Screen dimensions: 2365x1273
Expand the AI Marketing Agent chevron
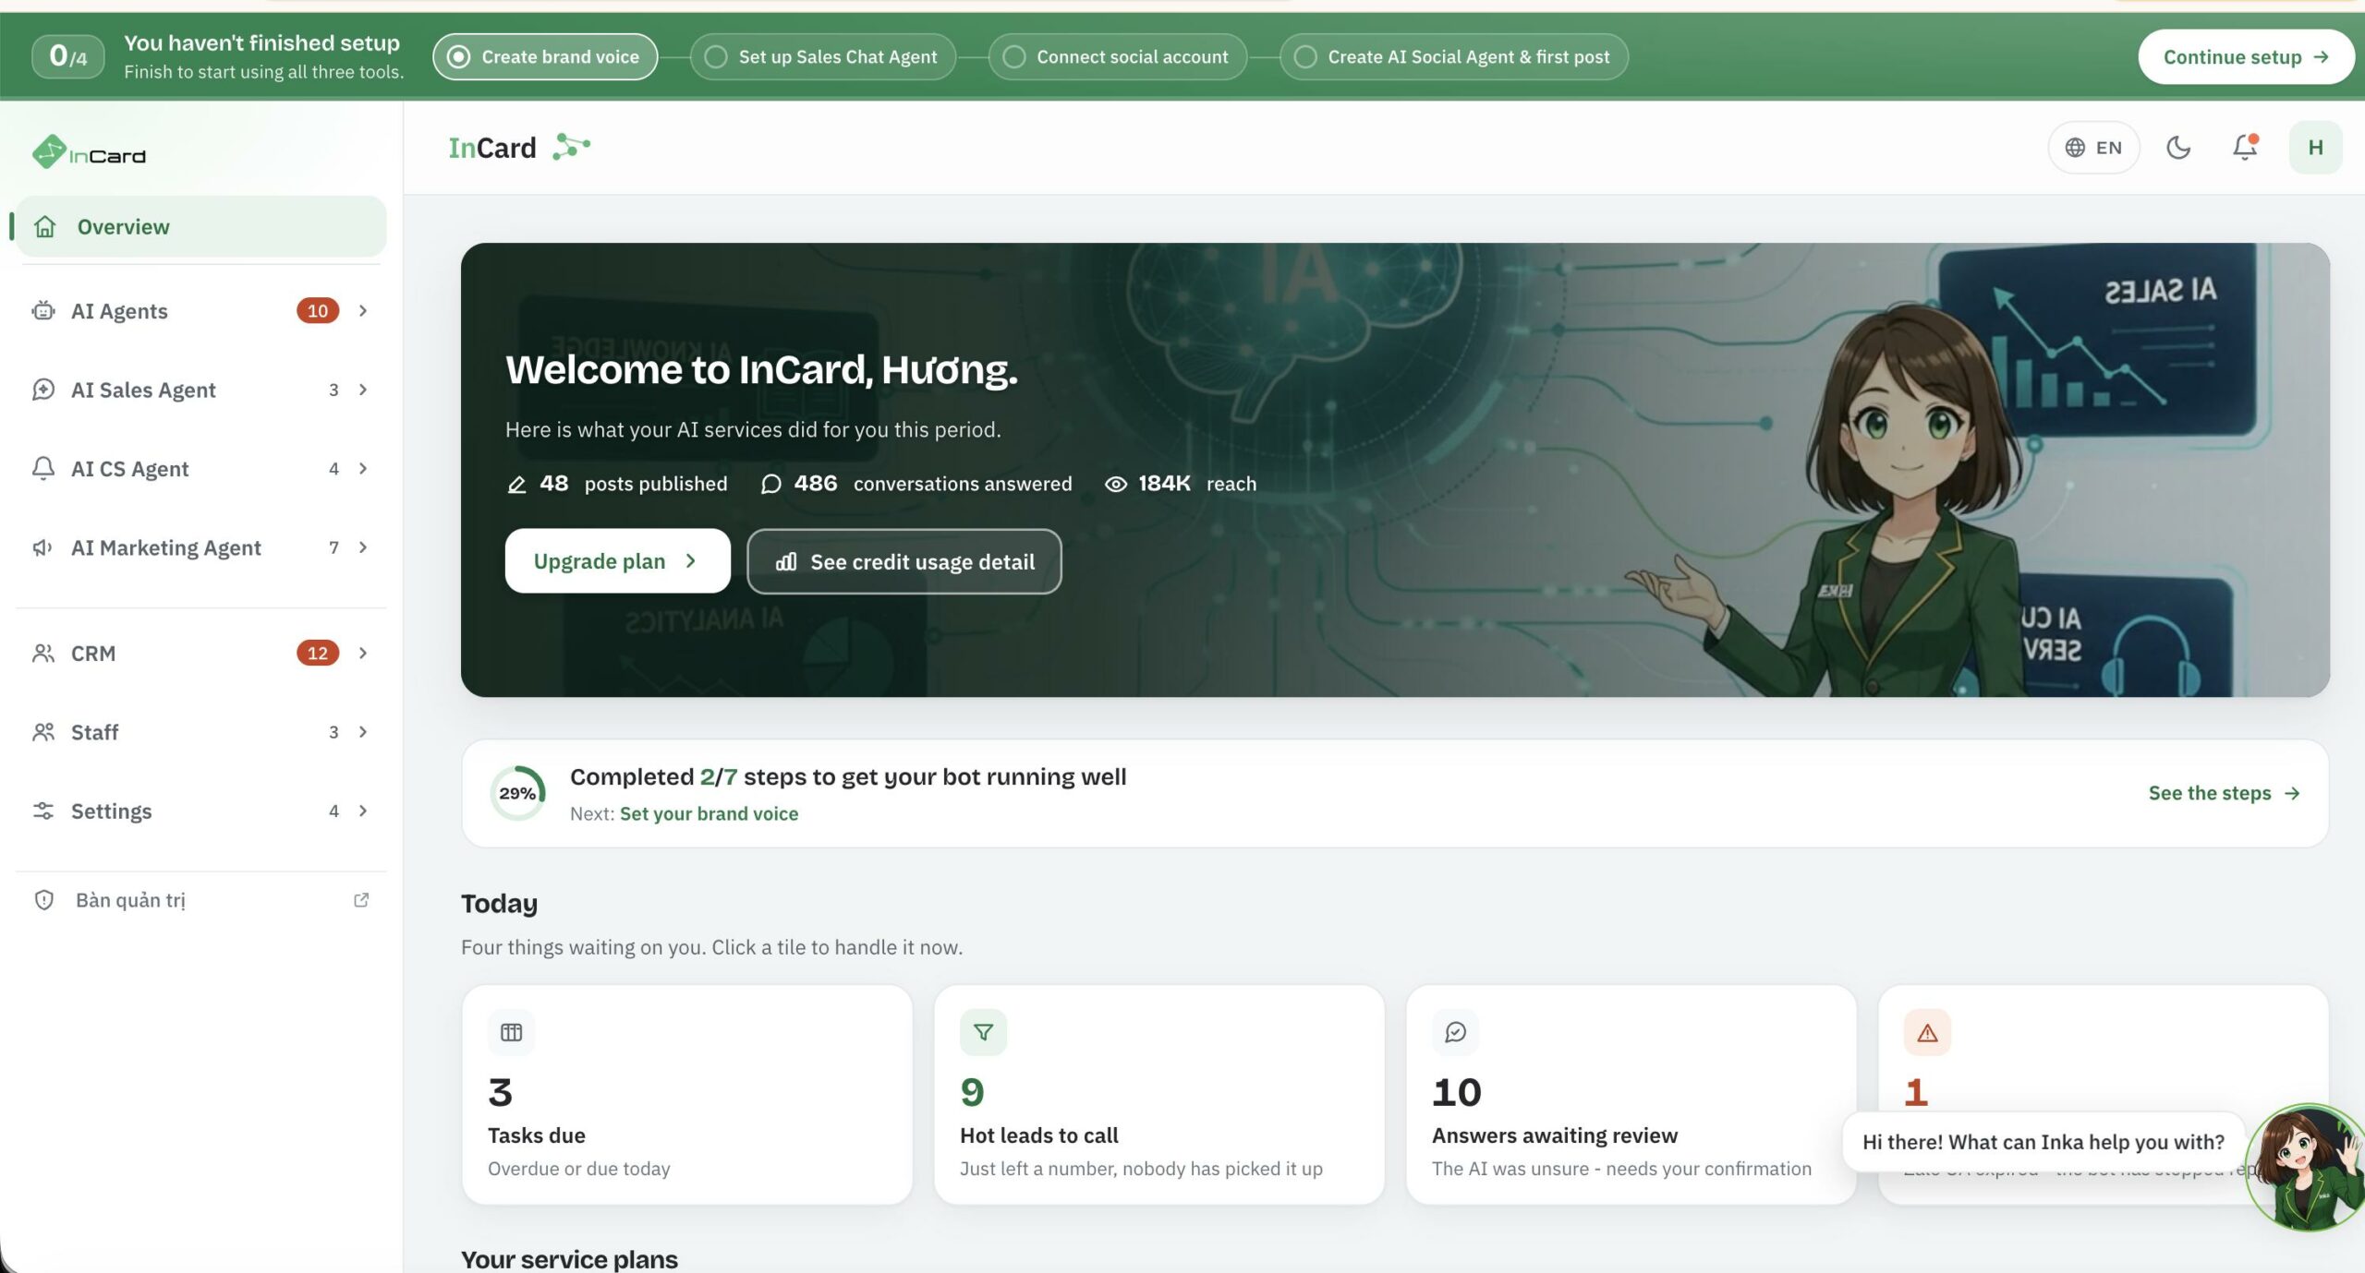coord(363,547)
